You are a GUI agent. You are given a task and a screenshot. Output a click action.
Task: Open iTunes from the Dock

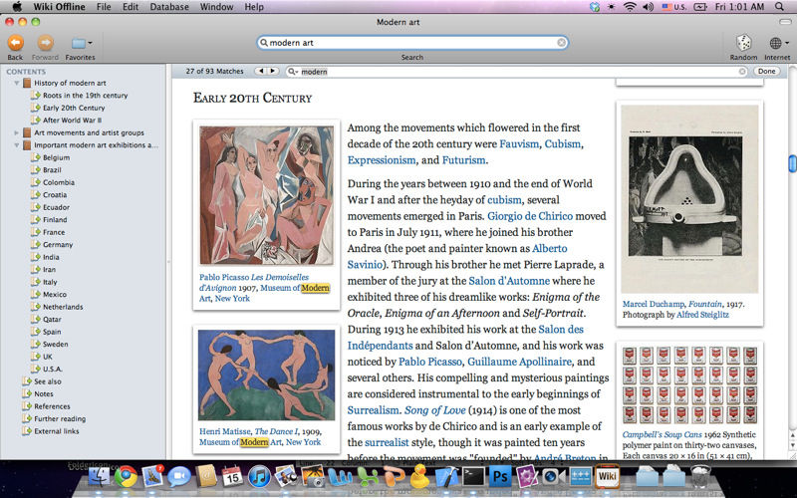(259, 477)
